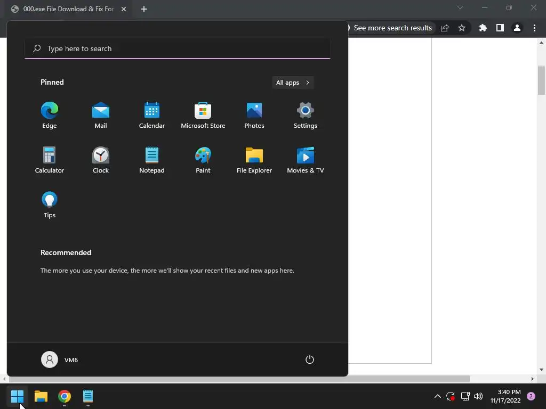Switch to Notepad on the taskbar
The width and height of the screenshot is (546, 409).
88,396
